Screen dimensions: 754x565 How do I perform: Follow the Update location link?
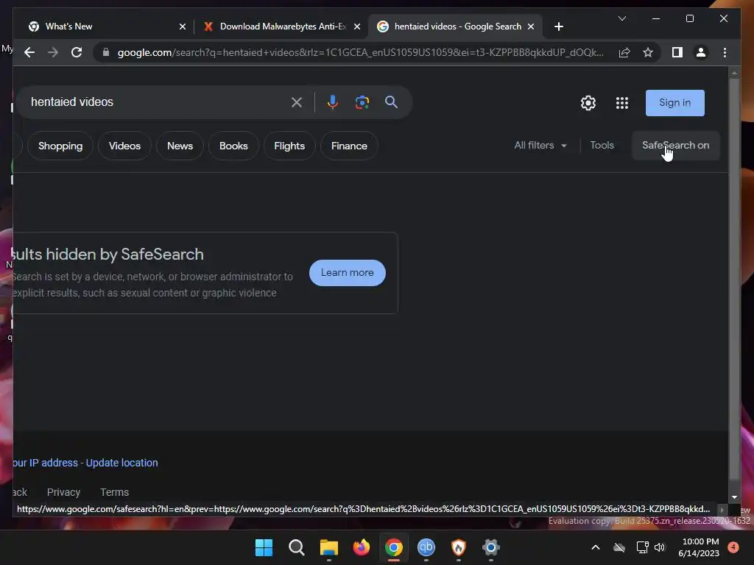pos(121,463)
